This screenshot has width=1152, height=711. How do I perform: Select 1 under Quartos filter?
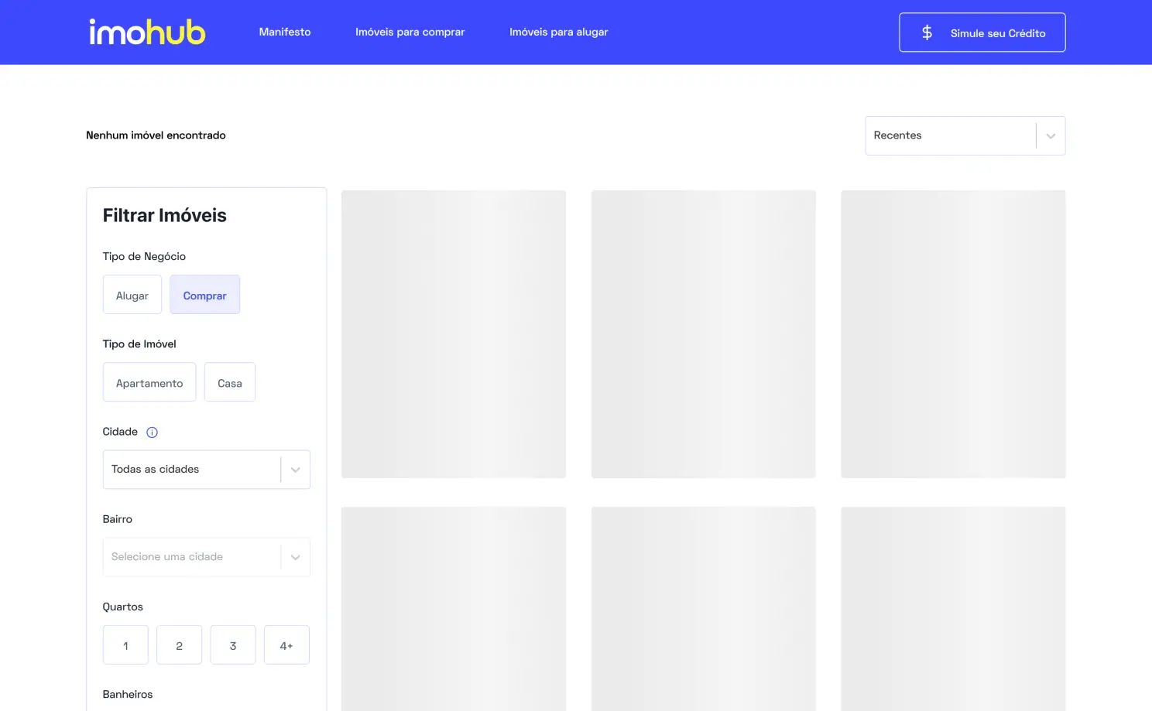(x=125, y=644)
